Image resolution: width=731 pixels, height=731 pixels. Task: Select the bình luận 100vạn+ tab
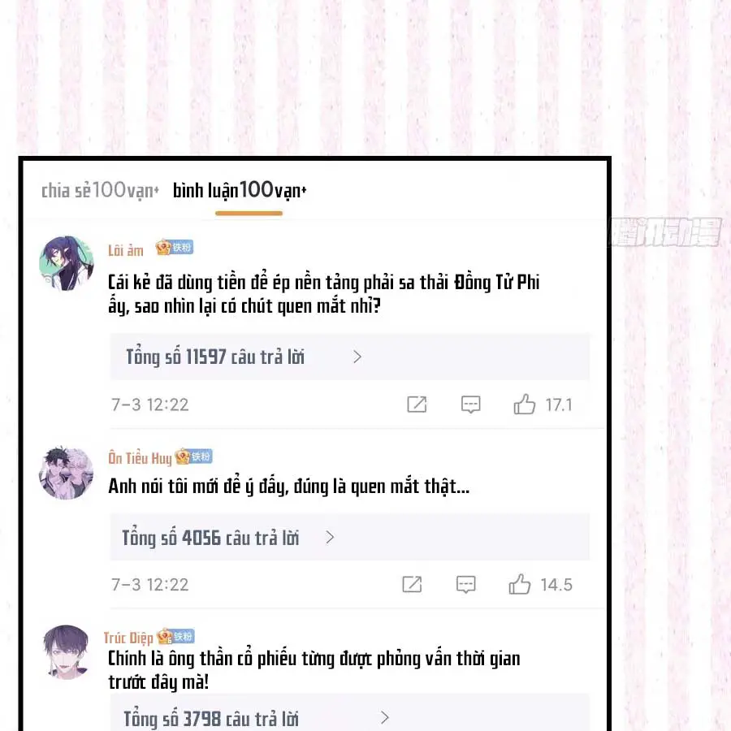240,190
